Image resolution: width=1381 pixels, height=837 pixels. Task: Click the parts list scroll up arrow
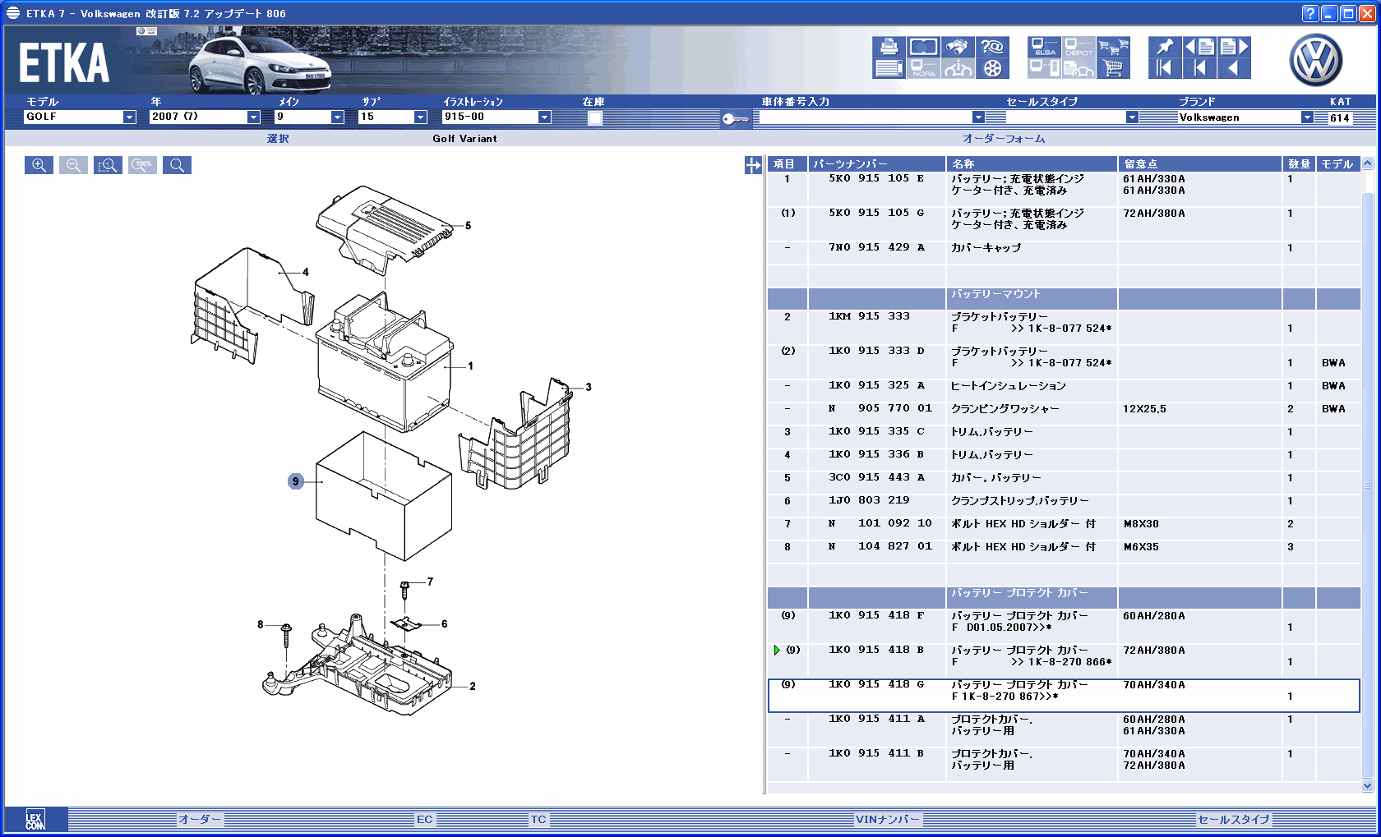(1368, 163)
